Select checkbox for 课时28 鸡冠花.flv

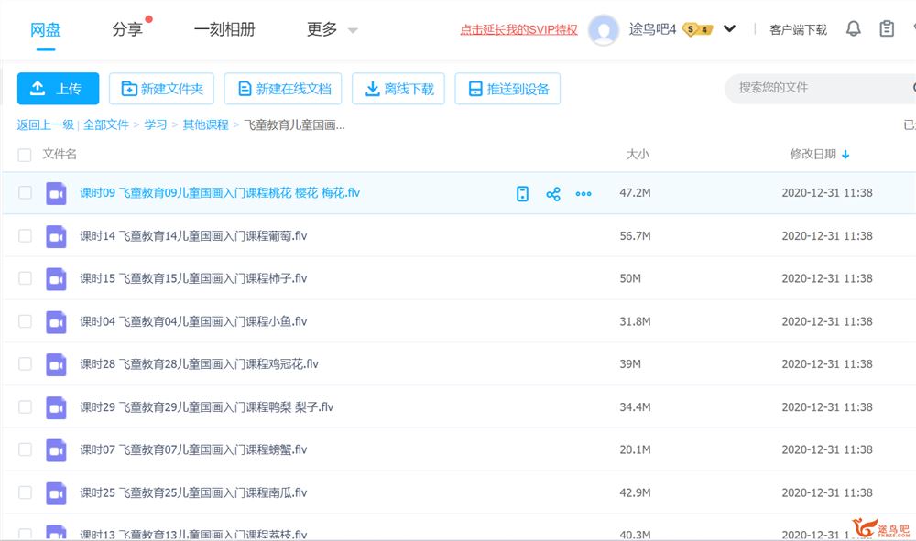(x=25, y=364)
